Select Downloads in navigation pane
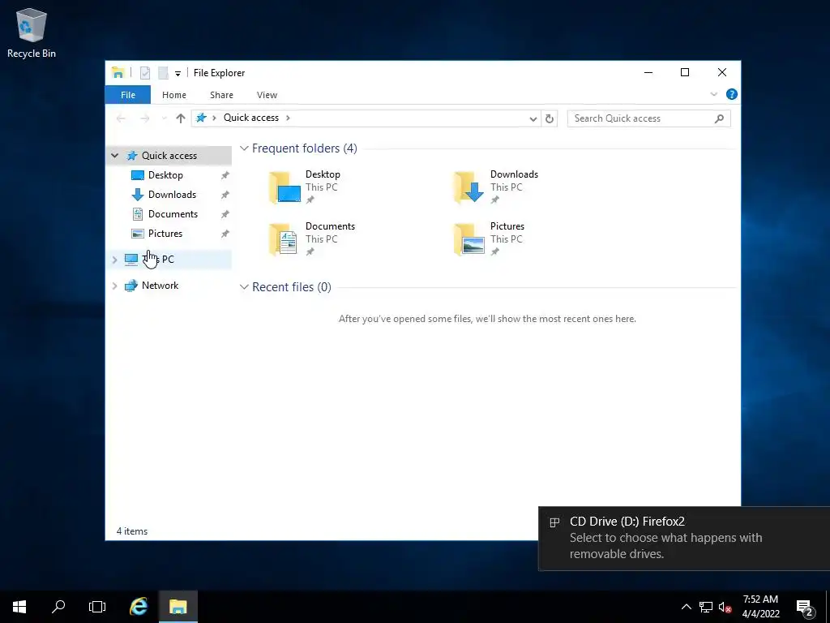 coord(172,195)
